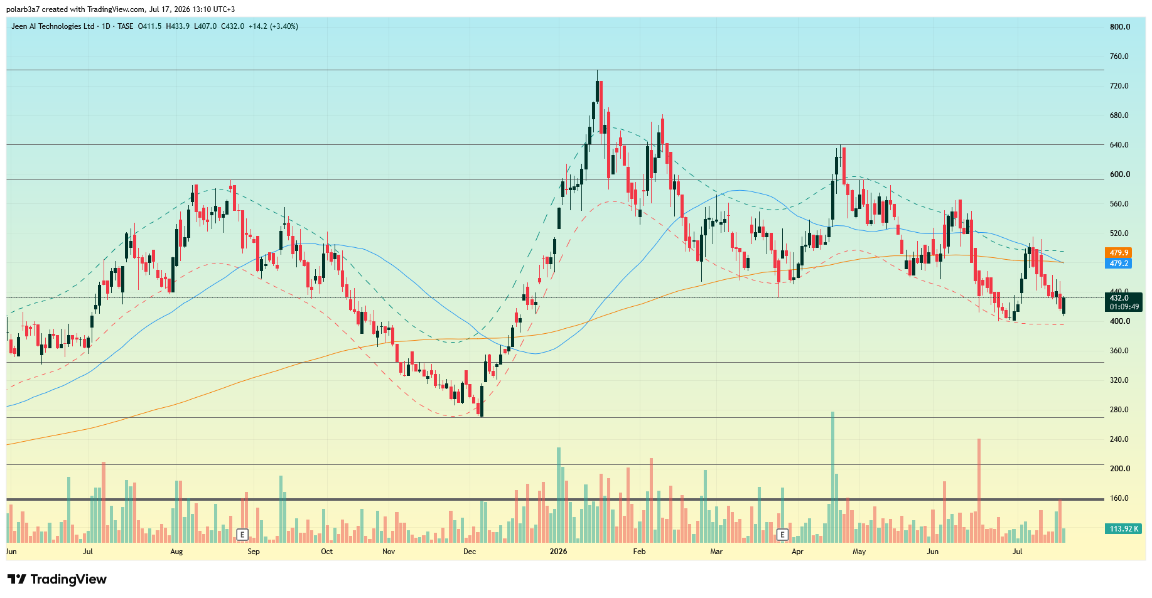Click the 760.0 price axis label

click(x=1120, y=56)
